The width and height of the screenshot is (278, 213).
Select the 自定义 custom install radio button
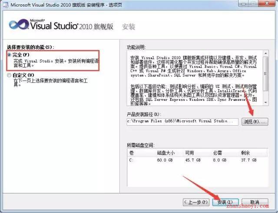point(9,75)
